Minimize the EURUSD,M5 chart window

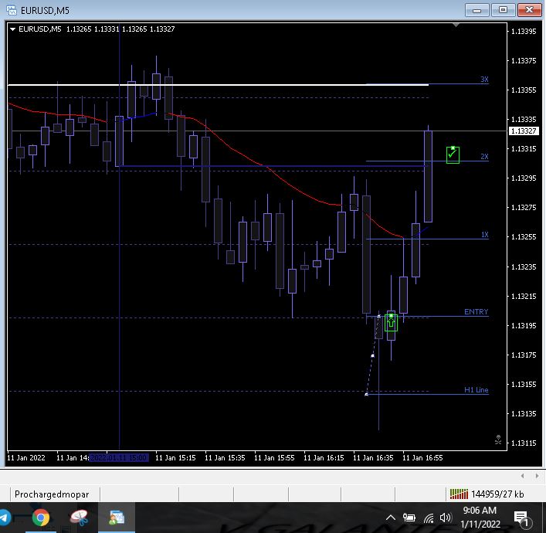pyautogui.click(x=477, y=10)
